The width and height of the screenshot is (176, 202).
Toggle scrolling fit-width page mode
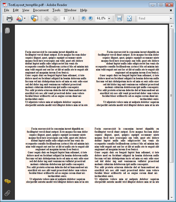[119, 18]
